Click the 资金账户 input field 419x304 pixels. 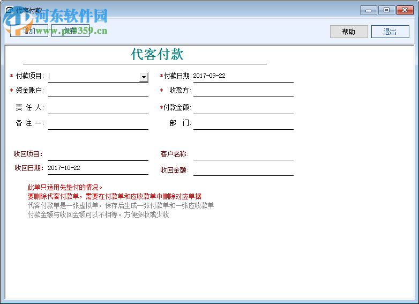(98, 91)
